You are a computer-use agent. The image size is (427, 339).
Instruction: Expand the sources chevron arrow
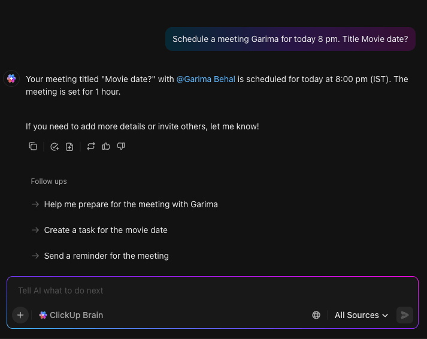tap(385, 315)
